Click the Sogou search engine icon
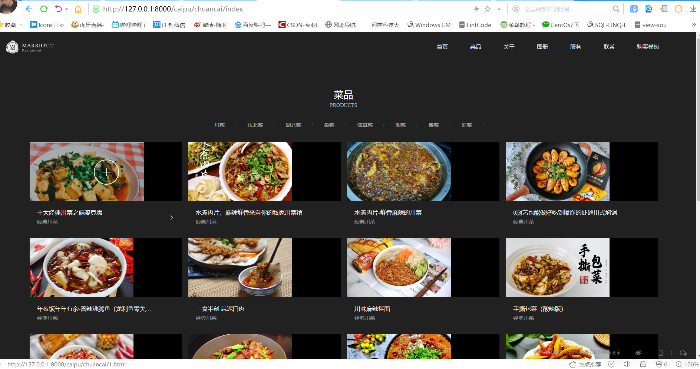The width and height of the screenshot is (700, 369). pyautogui.click(x=516, y=9)
